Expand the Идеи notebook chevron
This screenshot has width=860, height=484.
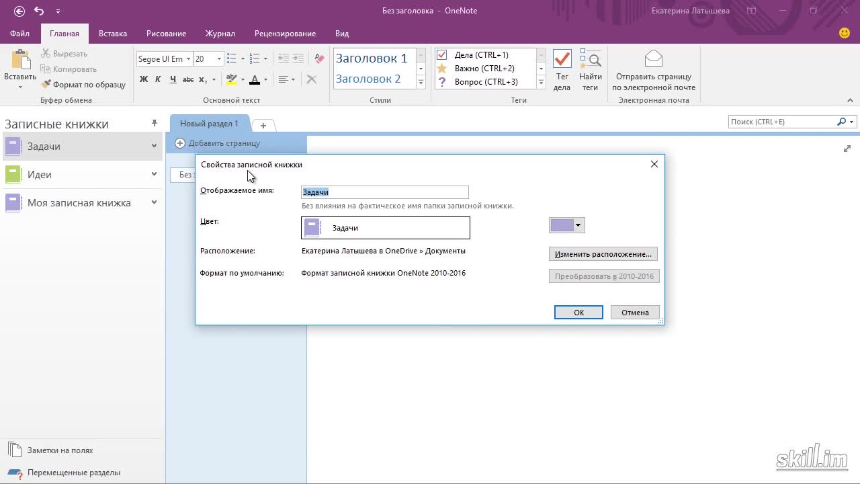click(x=154, y=175)
